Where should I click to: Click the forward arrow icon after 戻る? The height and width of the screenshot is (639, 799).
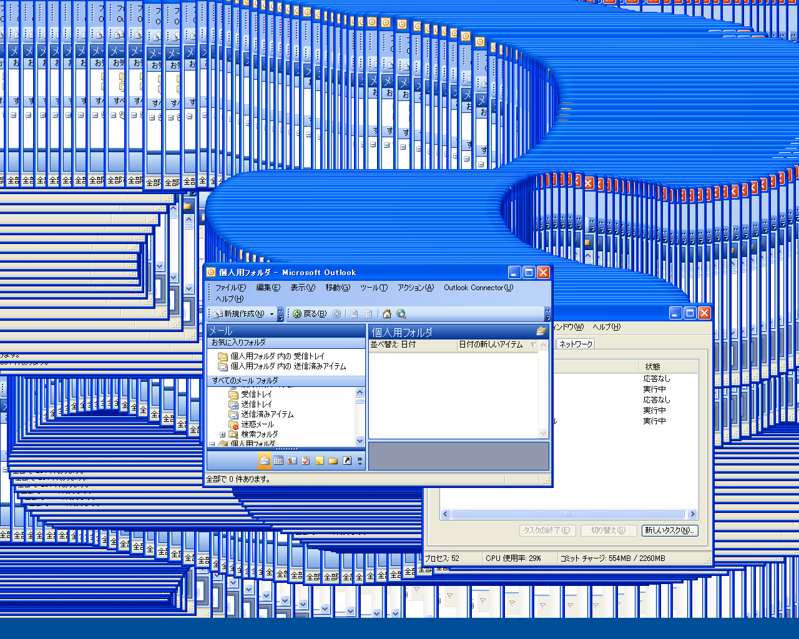(336, 314)
